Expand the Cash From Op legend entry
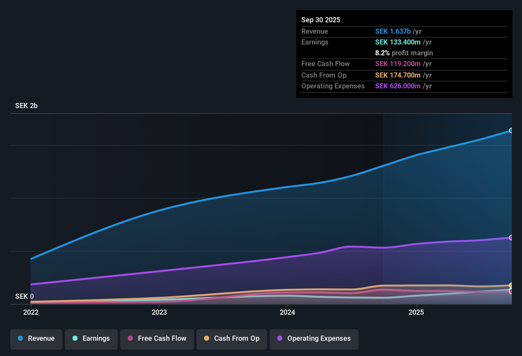The width and height of the screenshot is (522, 356). (231, 339)
